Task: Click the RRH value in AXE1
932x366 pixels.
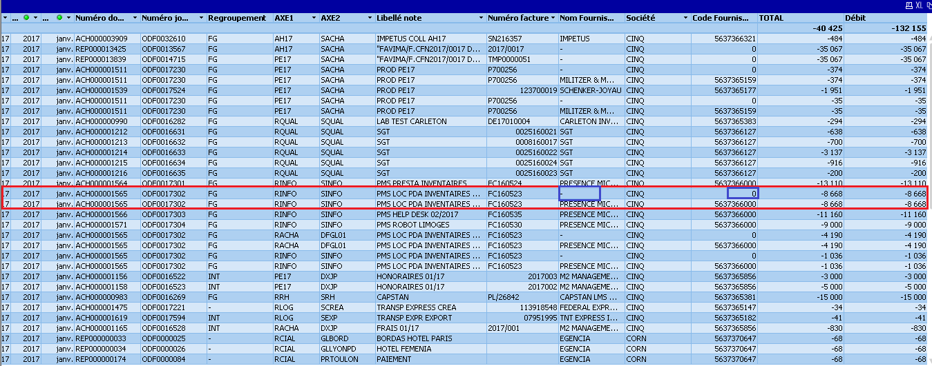Action: coord(282,297)
